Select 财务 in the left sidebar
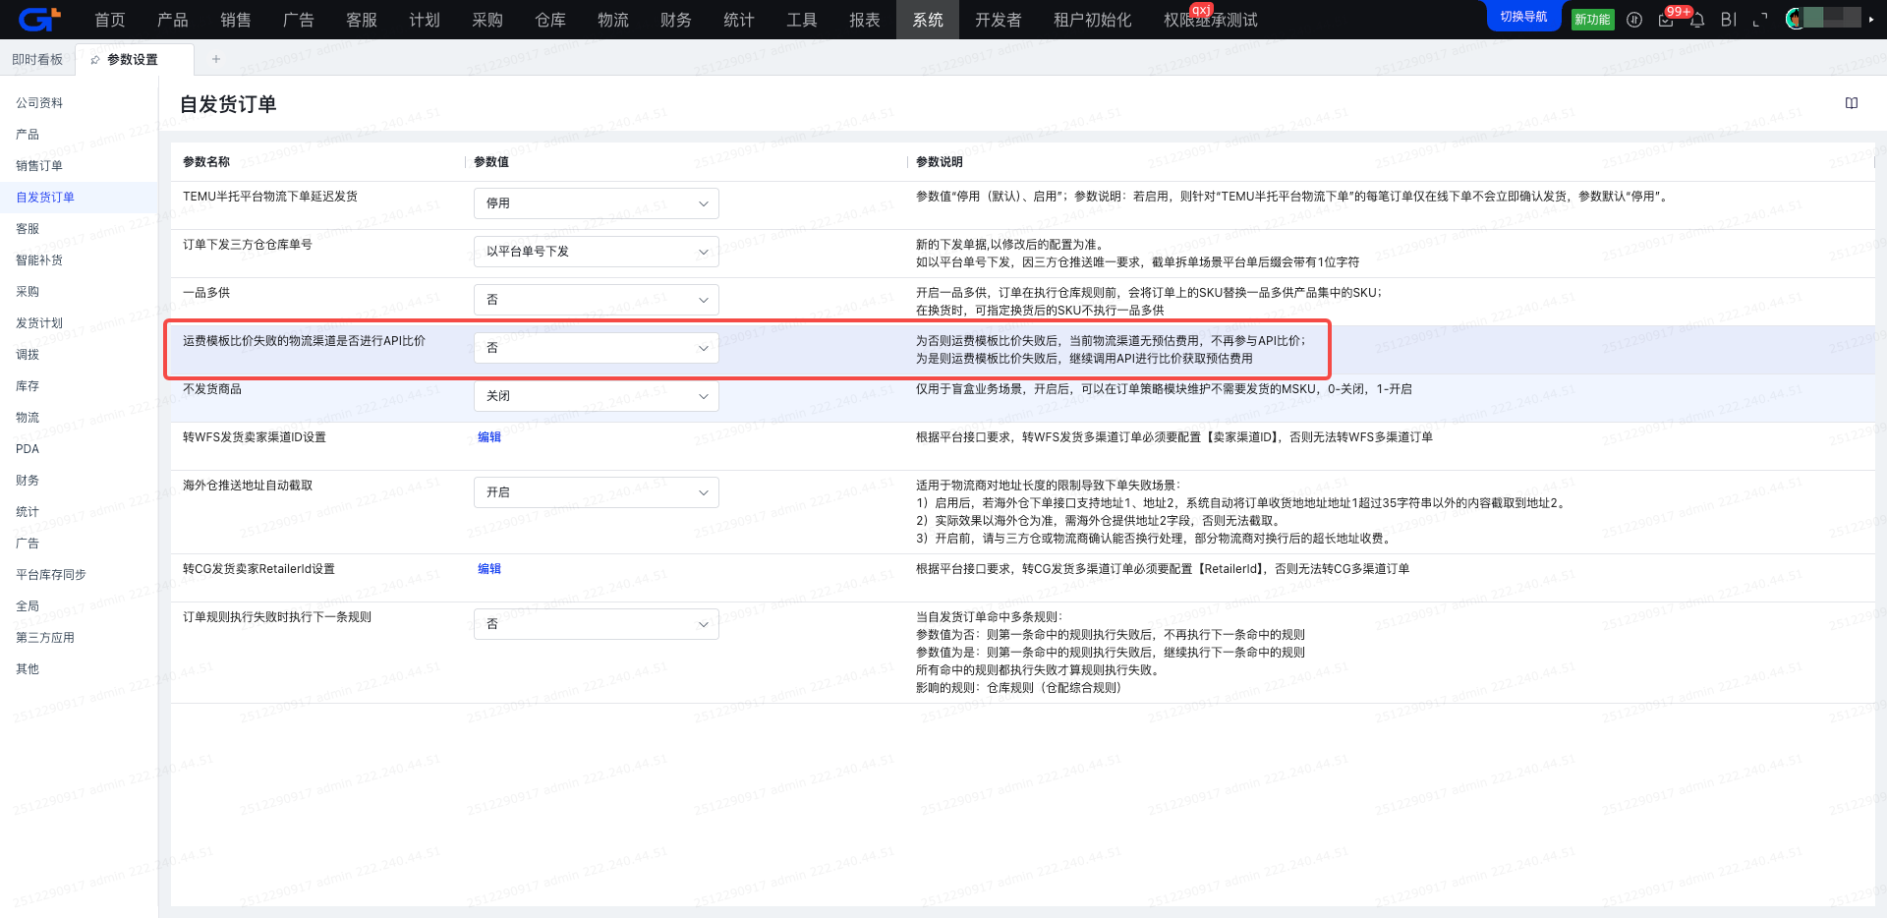Viewport: 1887px width, 918px height. coord(79,481)
